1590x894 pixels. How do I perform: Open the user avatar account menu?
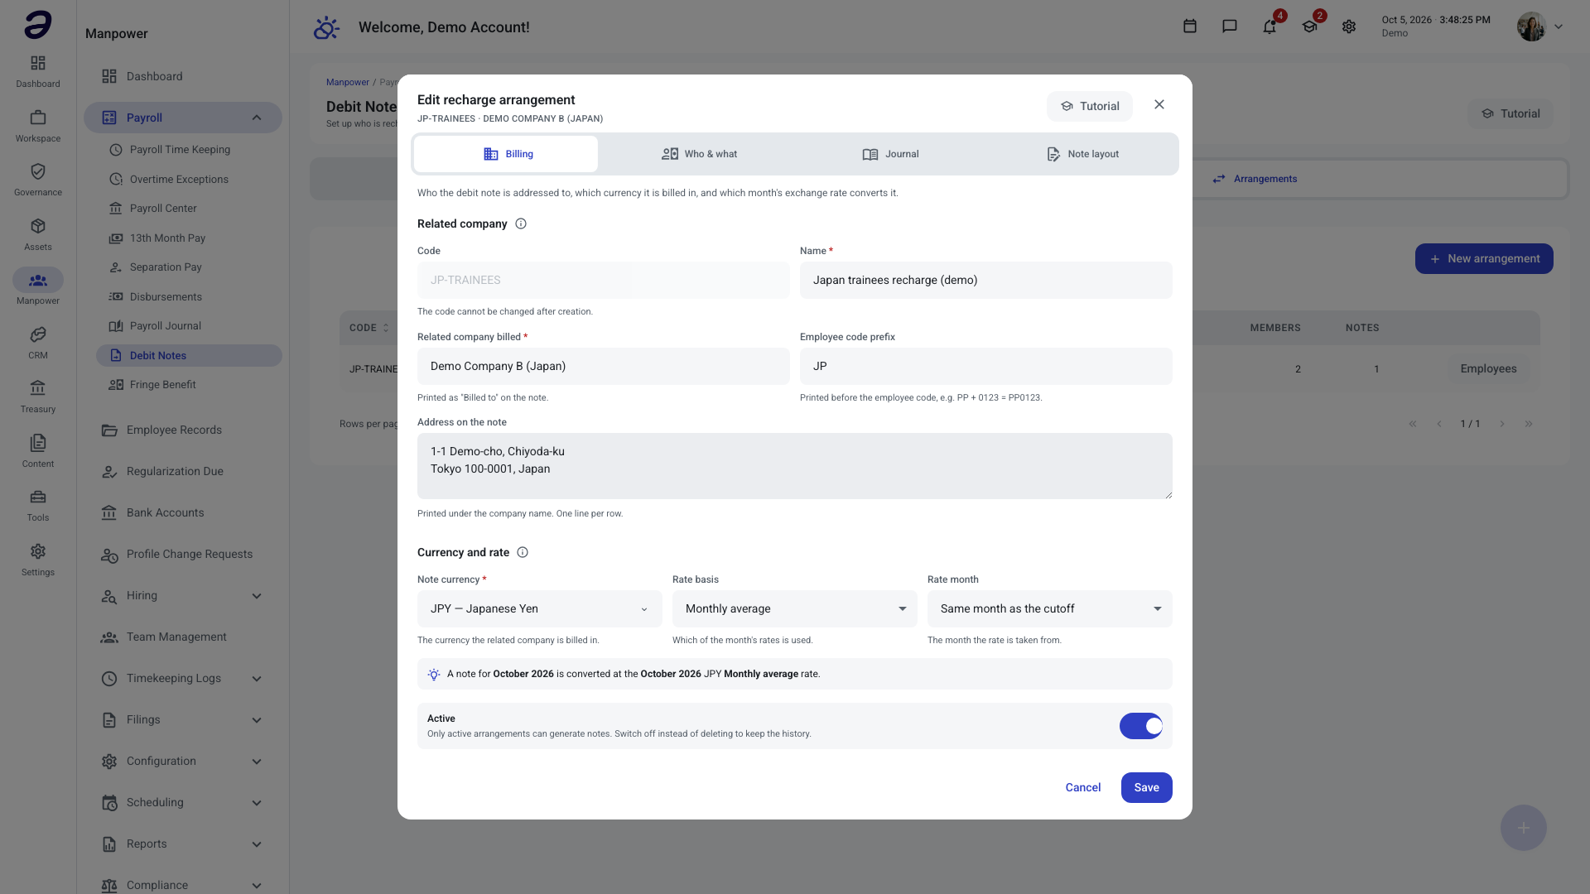[x=1539, y=26]
